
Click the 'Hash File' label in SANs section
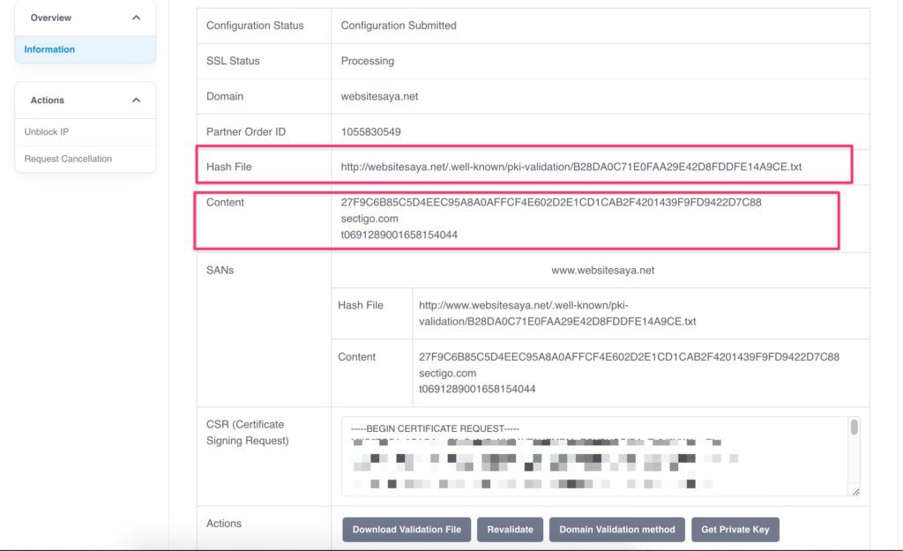point(361,305)
